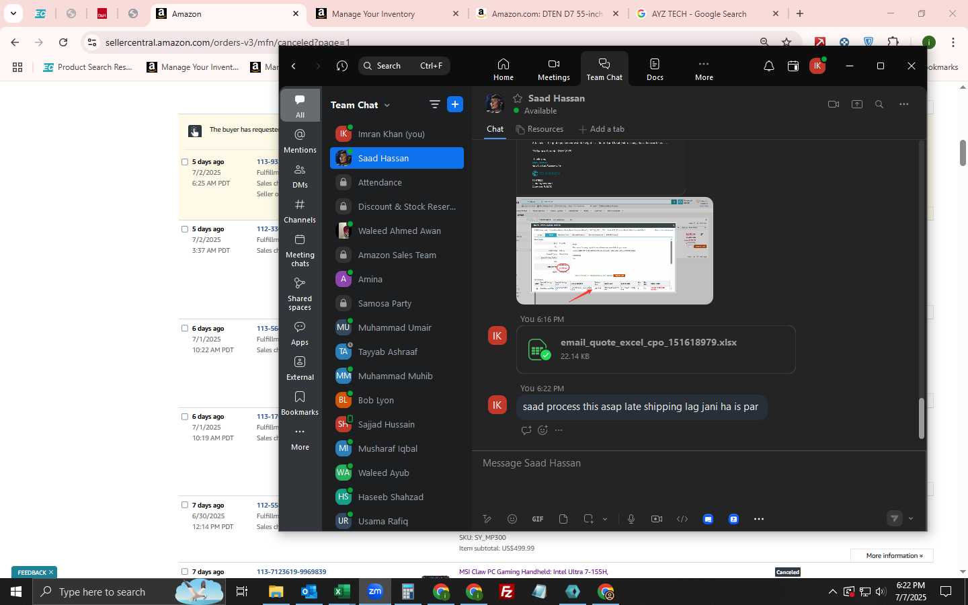Open chat header more options ellipsis
The image size is (968, 605).
point(904,104)
